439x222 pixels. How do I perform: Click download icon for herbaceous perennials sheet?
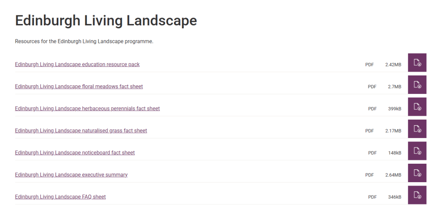[x=417, y=107]
